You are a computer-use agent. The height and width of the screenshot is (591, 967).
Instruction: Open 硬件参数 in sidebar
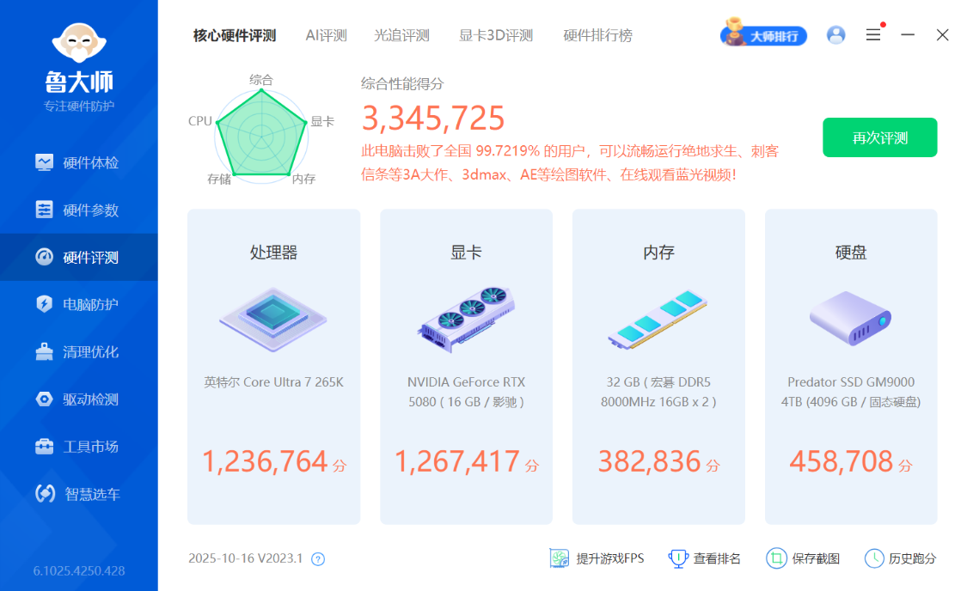(x=79, y=210)
